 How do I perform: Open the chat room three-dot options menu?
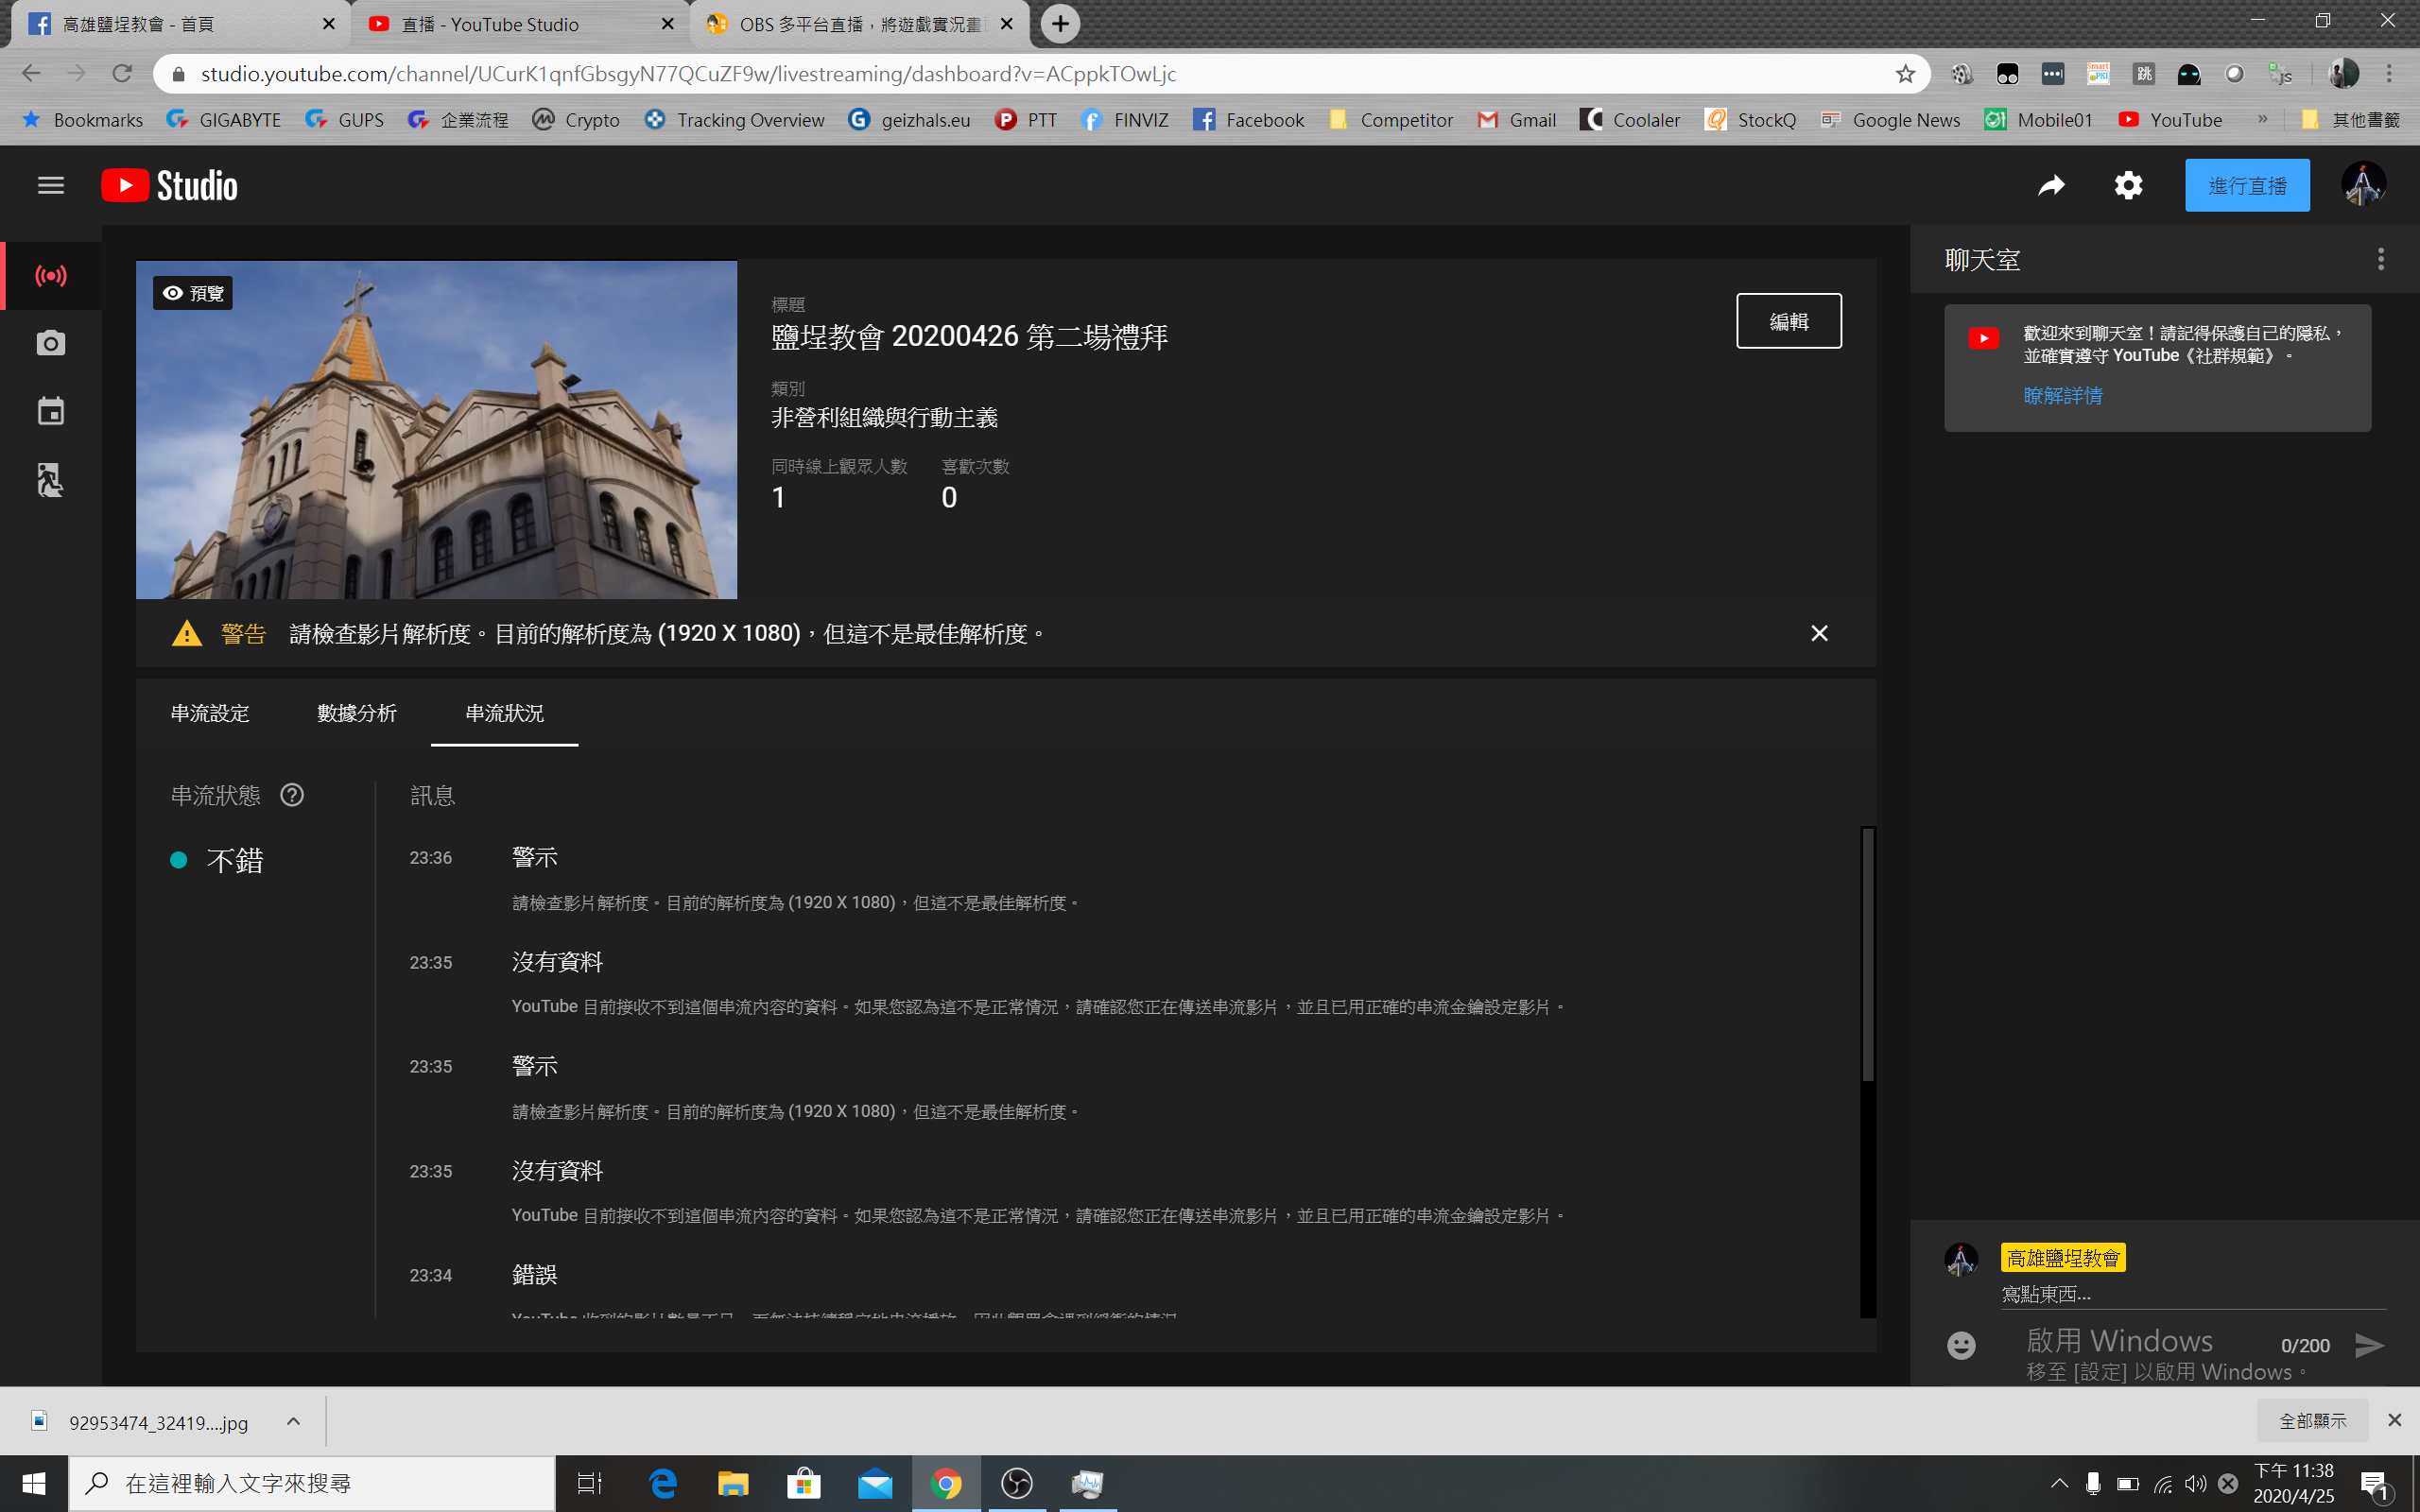point(2380,260)
